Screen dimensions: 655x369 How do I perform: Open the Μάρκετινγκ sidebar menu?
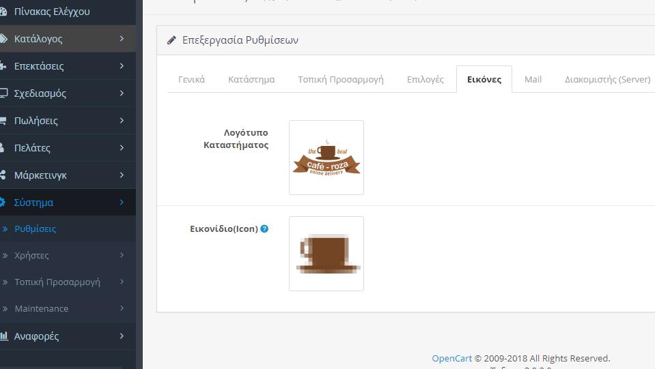pos(68,175)
